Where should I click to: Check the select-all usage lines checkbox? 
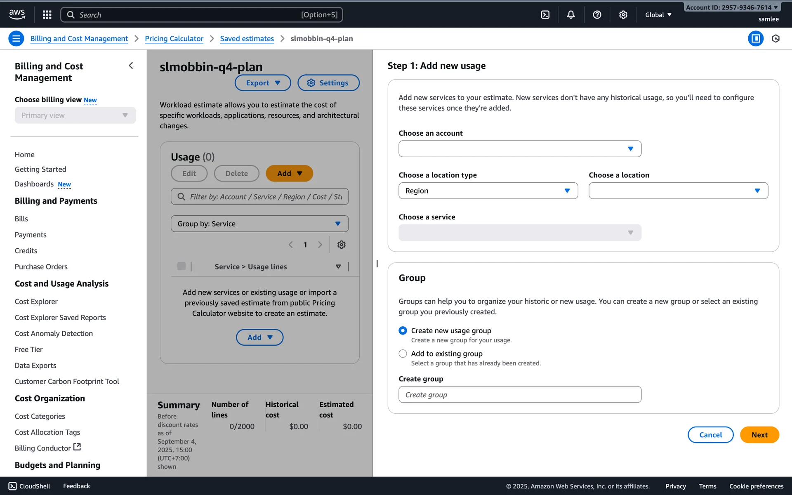click(181, 266)
